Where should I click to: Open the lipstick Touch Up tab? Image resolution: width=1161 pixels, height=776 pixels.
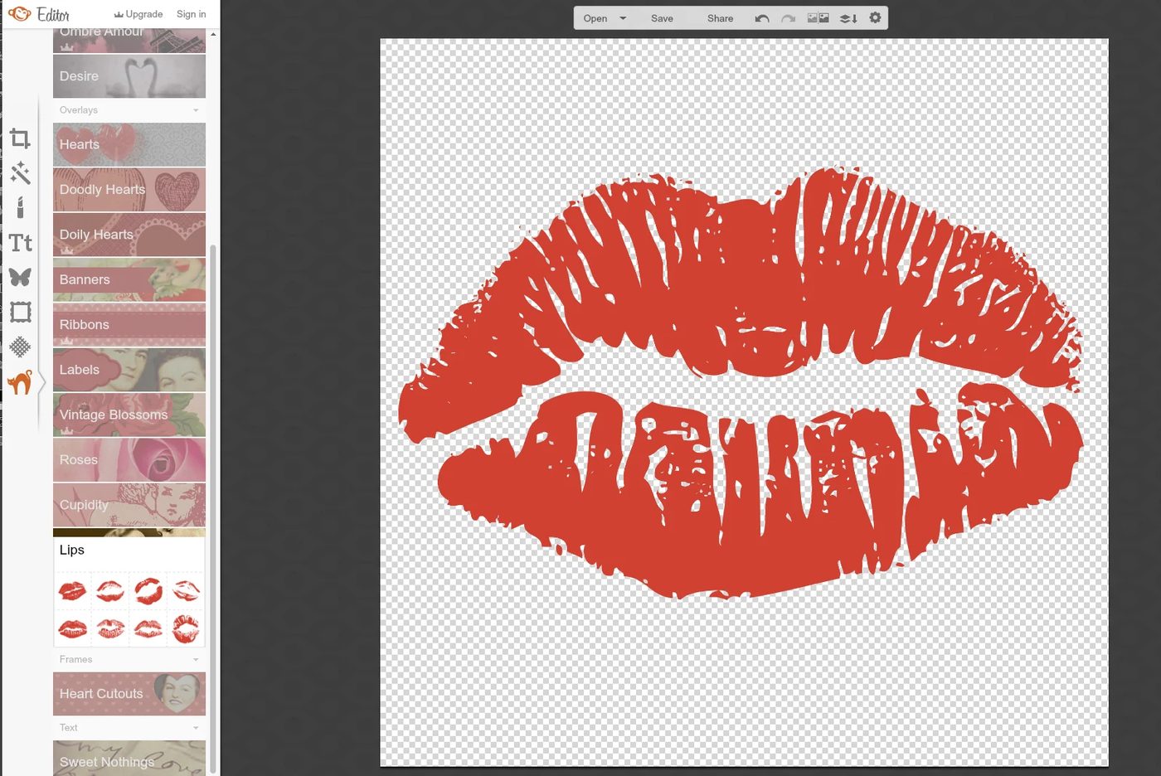tap(20, 207)
